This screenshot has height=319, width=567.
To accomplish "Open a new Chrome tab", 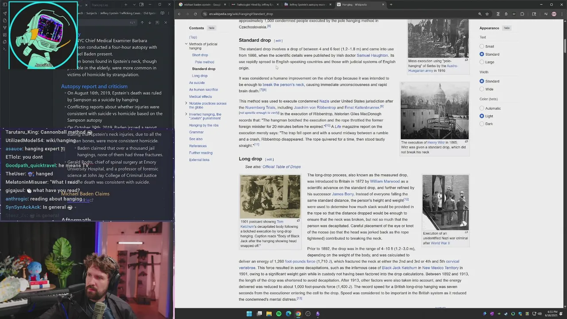I will click(x=391, y=4).
